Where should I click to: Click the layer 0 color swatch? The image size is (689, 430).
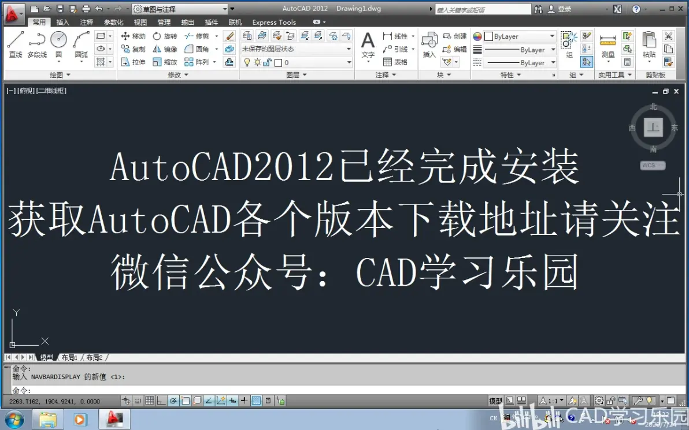pos(278,63)
